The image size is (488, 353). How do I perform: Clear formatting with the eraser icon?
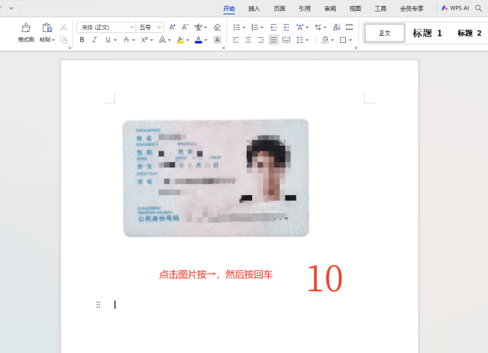coord(217,28)
